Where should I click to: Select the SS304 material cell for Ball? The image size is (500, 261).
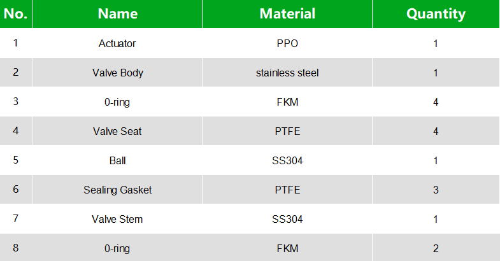(x=287, y=160)
